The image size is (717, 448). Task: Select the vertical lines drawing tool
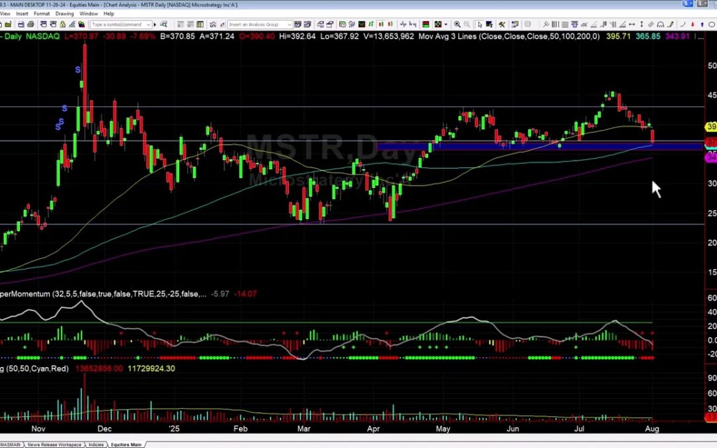pos(554,25)
